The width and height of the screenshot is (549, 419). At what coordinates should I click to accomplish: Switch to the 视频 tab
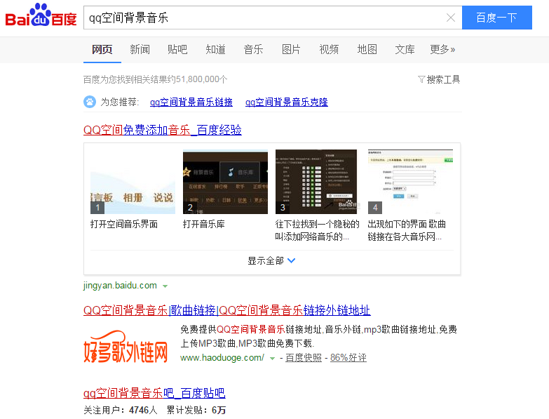(329, 50)
